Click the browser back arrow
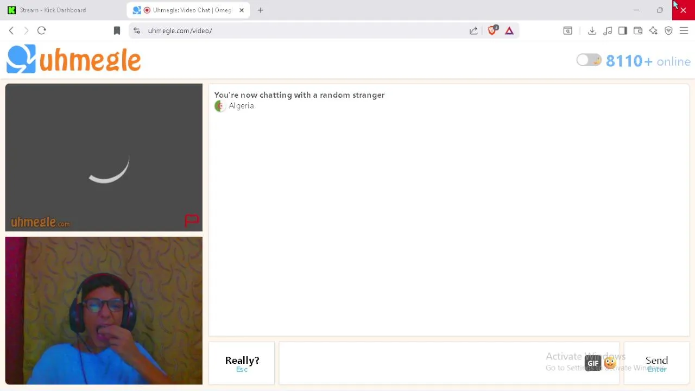The width and height of the screenshot is (695, 391). click(x=11, y=30)
